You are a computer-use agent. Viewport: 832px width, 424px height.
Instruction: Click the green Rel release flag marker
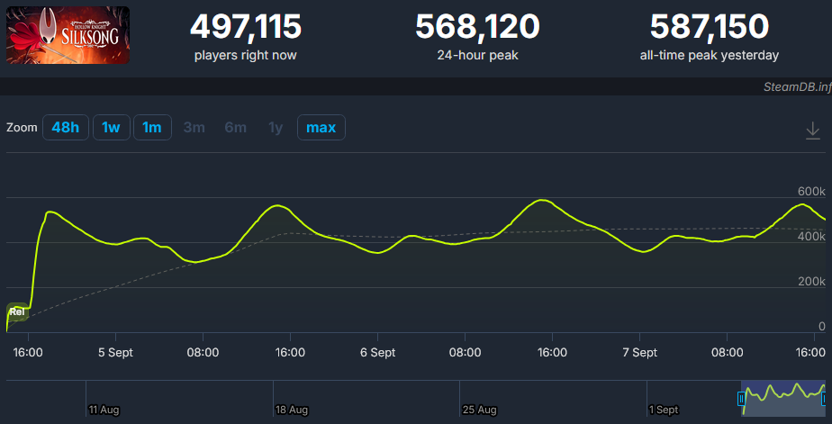click(16, 312)
